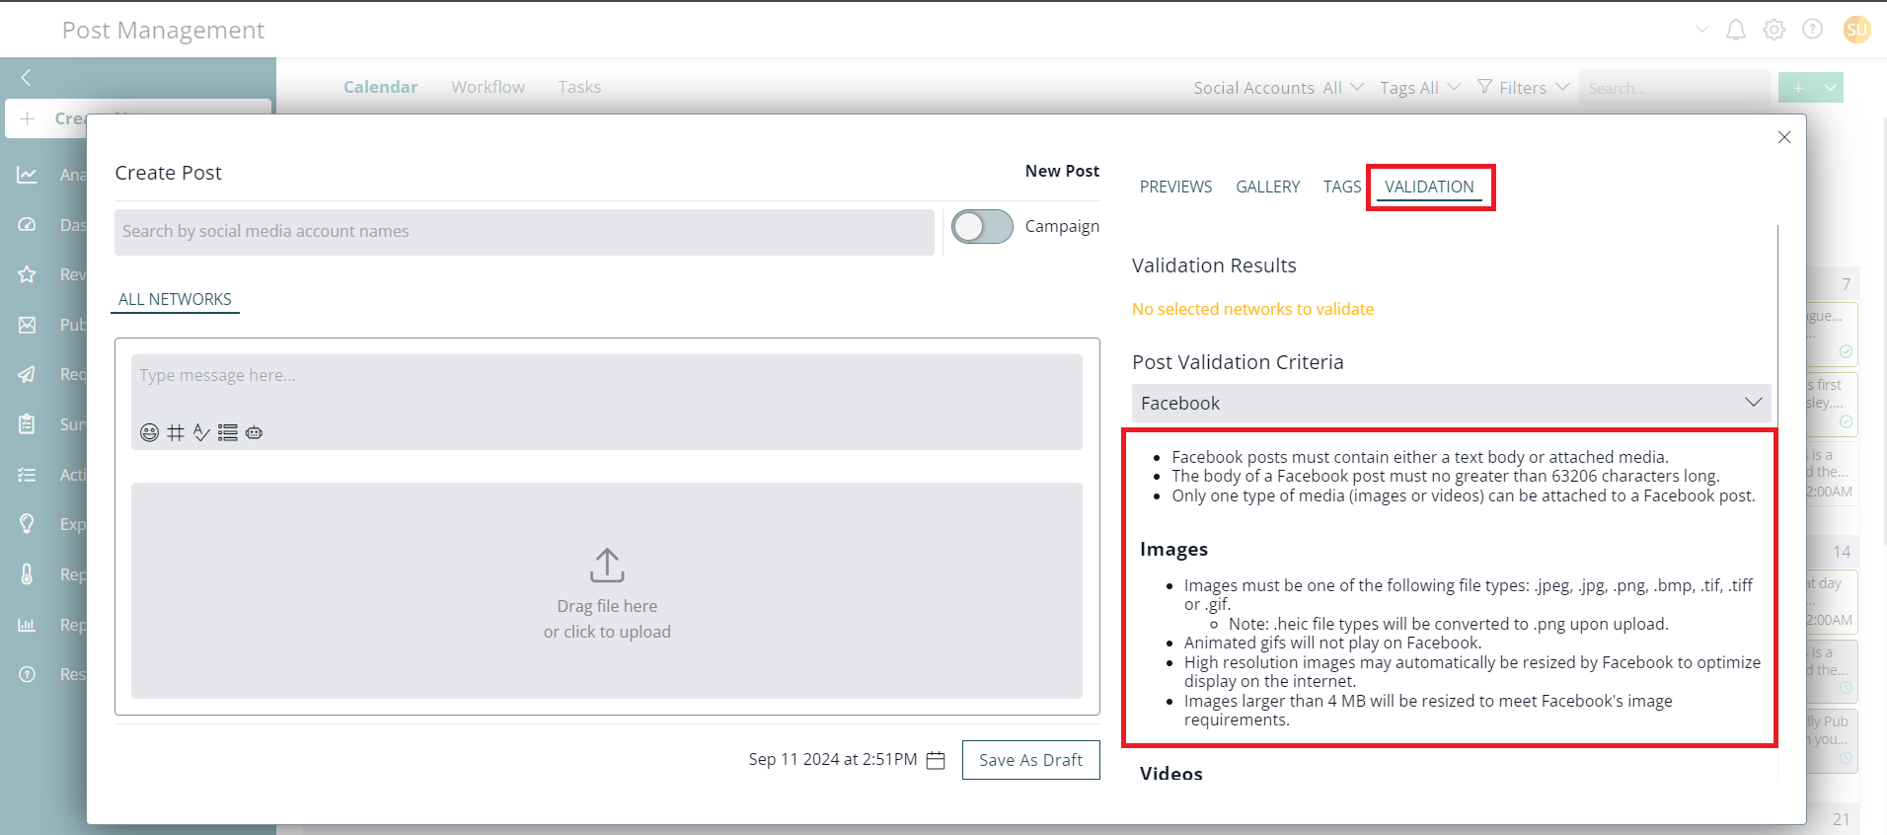
Task: Click 'No selected networks to validate' message
Action: (x=1252, y=309)
